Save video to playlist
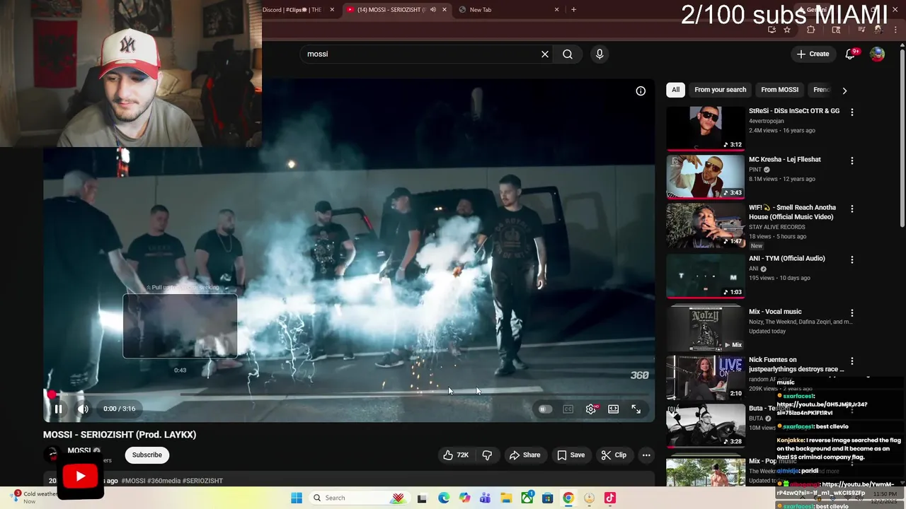 571,455
